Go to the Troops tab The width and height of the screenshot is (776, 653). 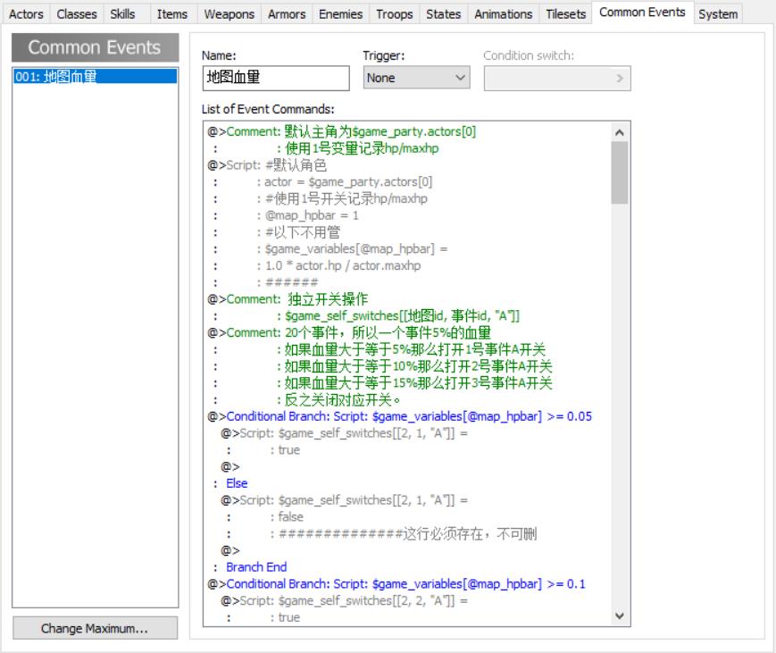click(x=395, y=14)
